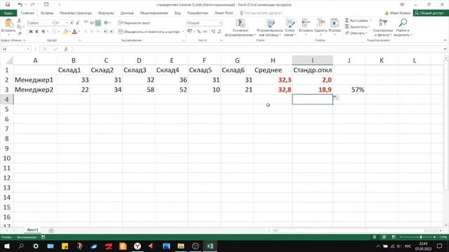Switch to the Вставка ribbon tab
Viewport: 449px width, 252px height.
tap(47, 13)
